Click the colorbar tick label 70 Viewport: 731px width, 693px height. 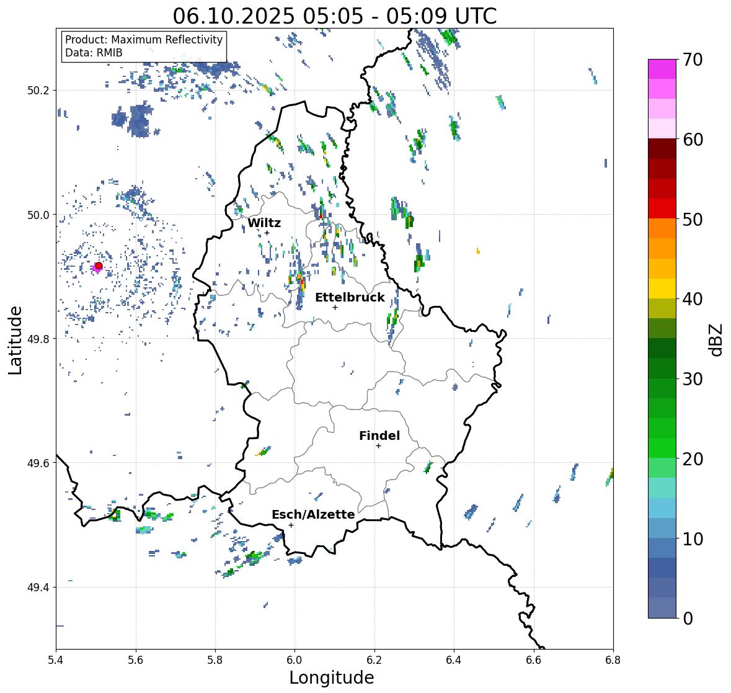[x=693, y=60]
